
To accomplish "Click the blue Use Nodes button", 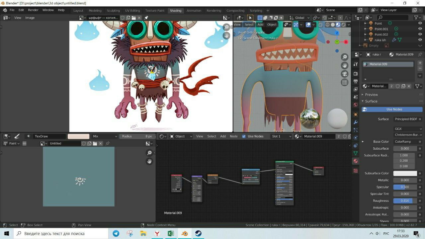I will click(392, 109).
